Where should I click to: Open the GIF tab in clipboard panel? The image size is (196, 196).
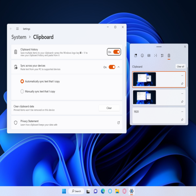[x=149, y=56]
